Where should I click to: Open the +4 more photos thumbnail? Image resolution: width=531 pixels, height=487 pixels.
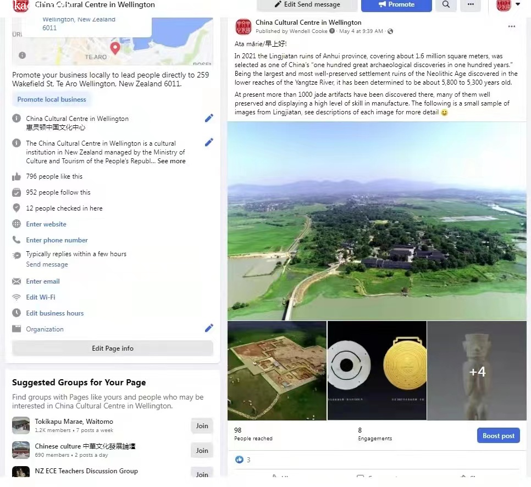[477, 370]
